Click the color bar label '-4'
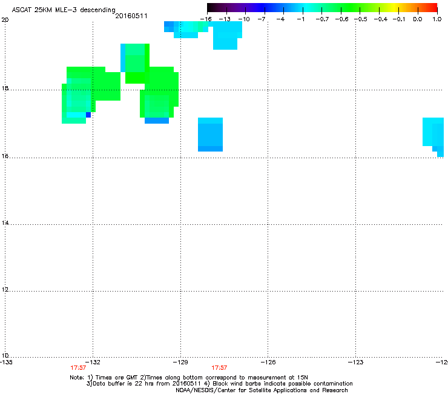This screenshot has width=448, height=394. coord(280,19)
